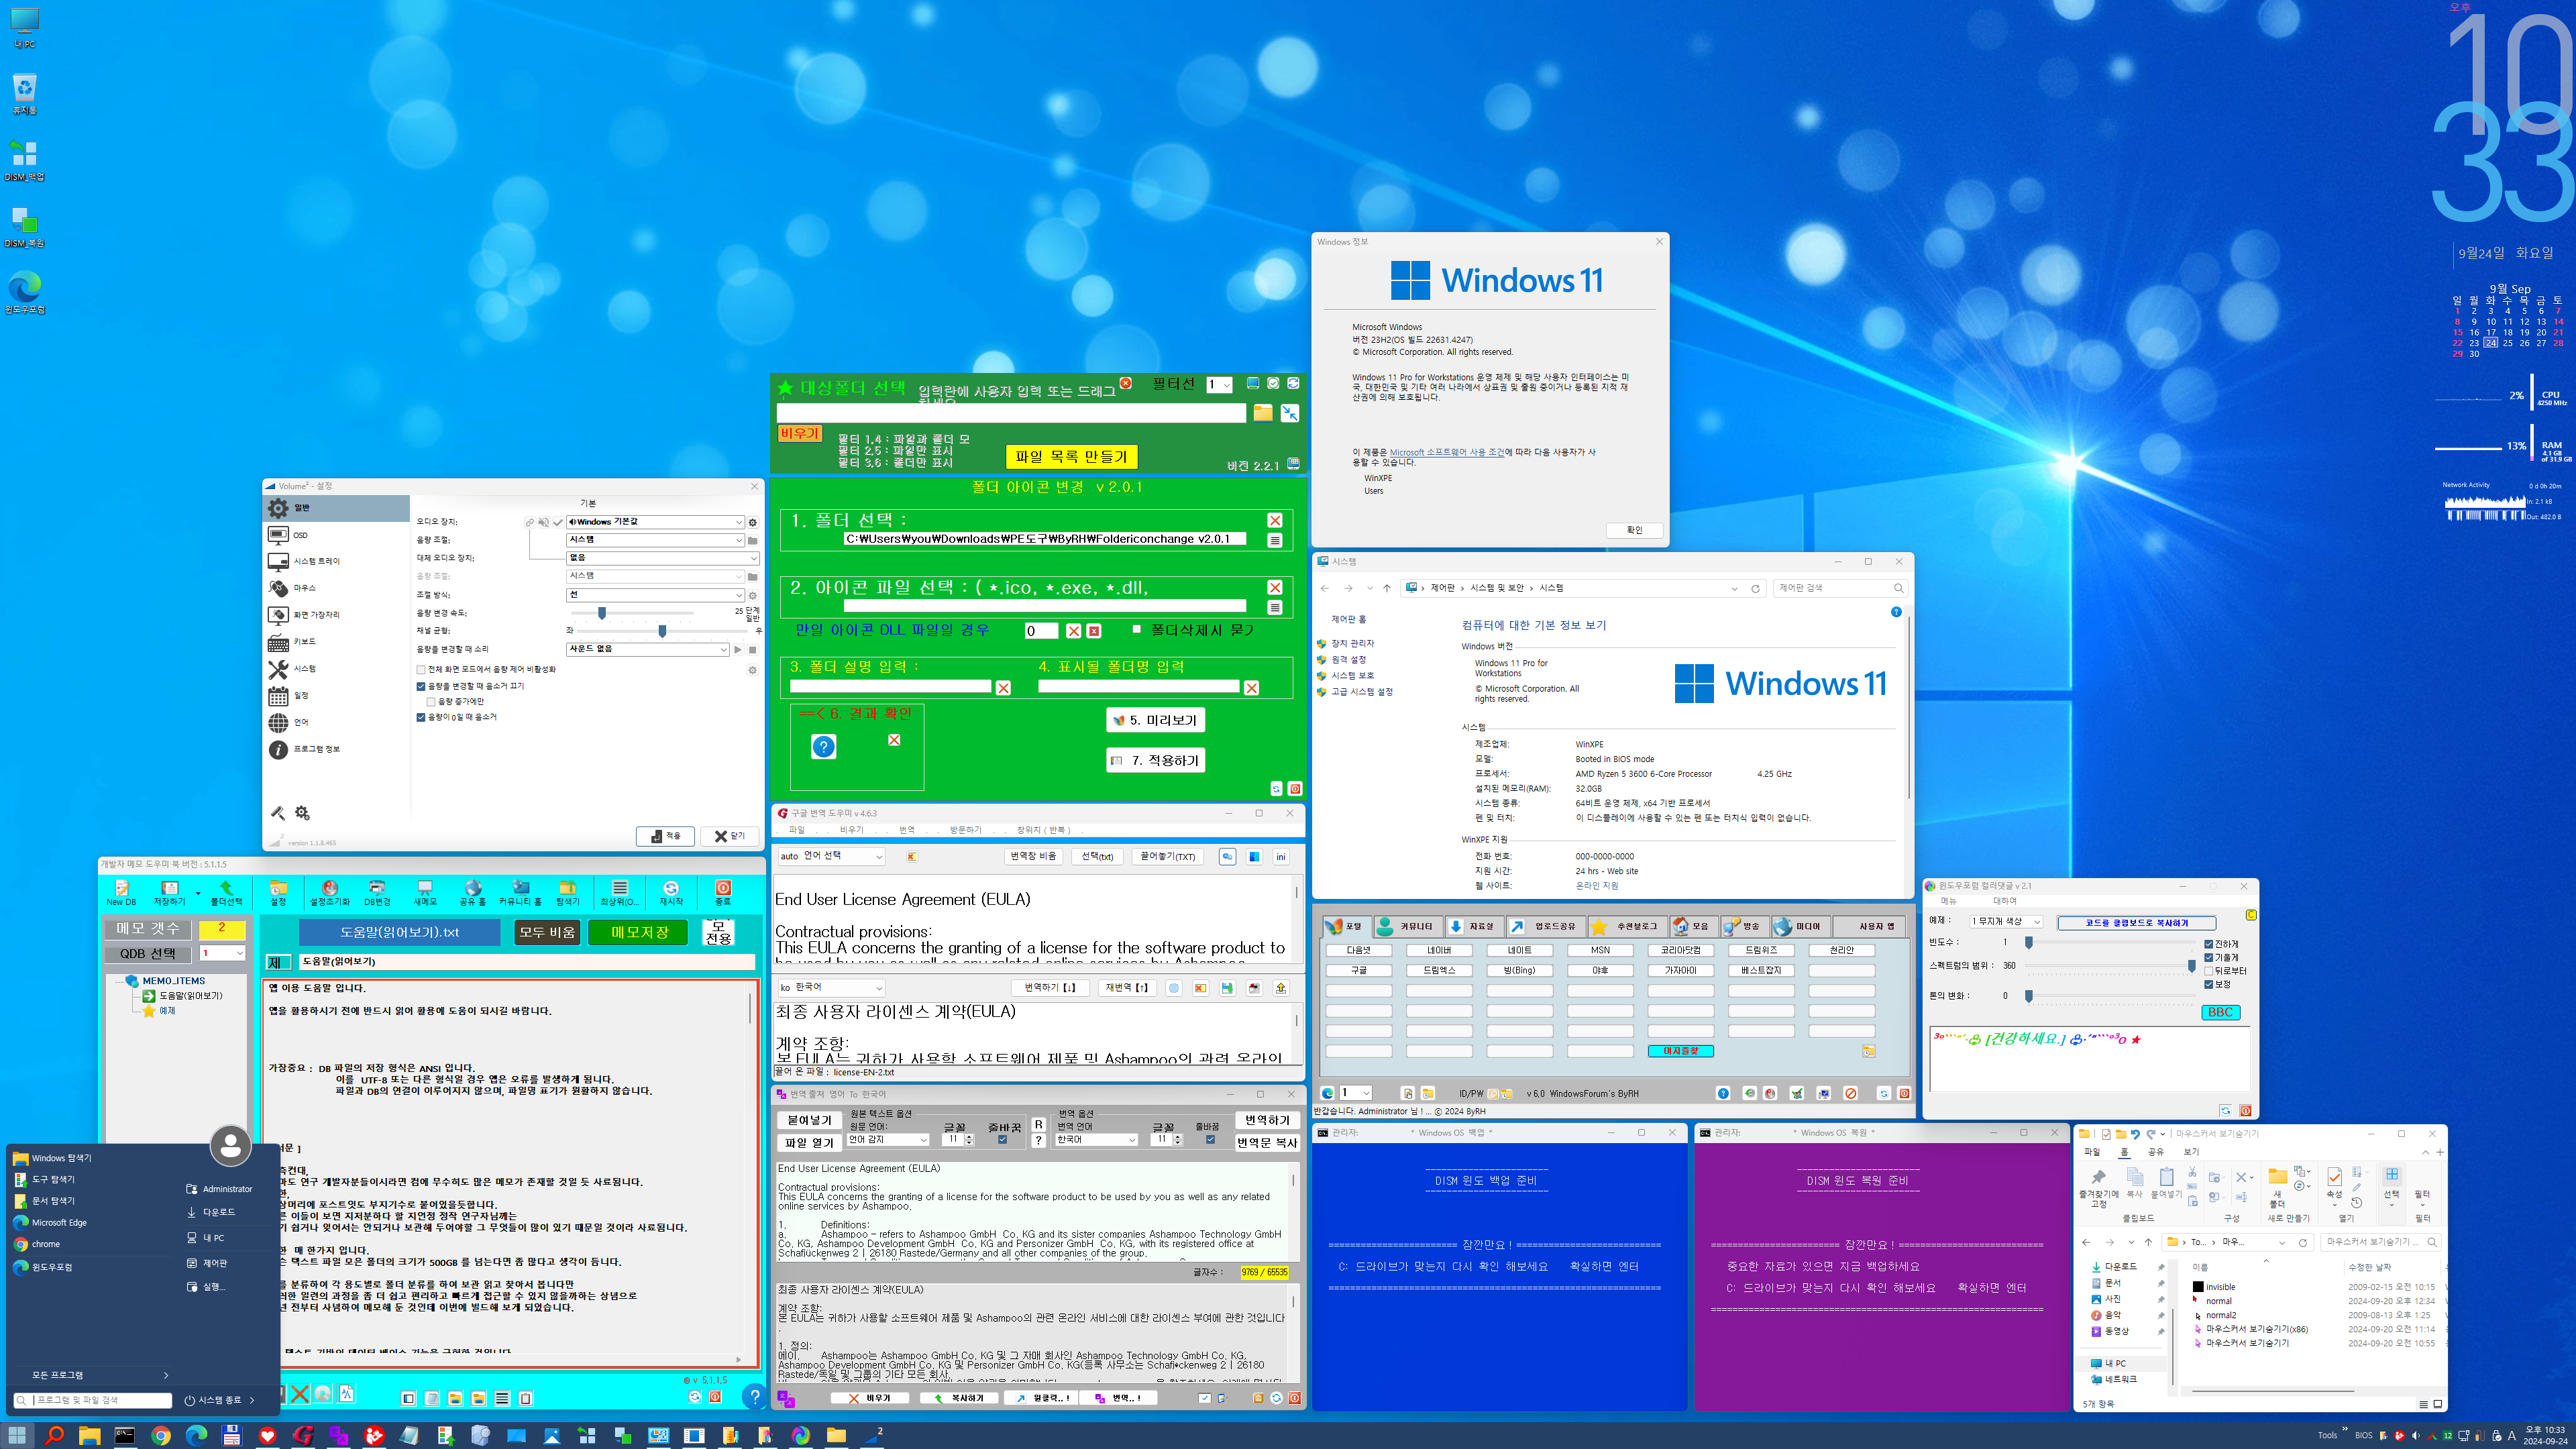Click help question mark in 폴더 아이콘 변경
Screen dimensions: 2576x1449
(823, 747)
